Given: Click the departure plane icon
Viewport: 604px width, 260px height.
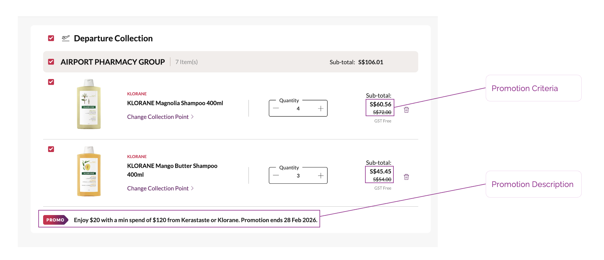Looking at the screenshot, I should 65,38.
